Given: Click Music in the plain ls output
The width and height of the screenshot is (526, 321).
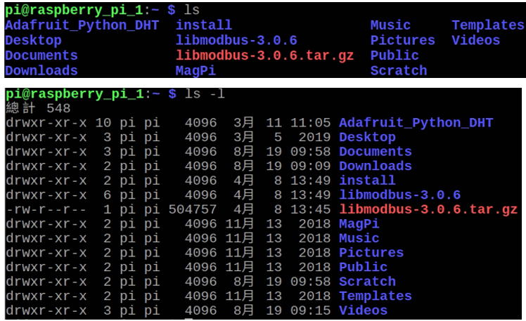Looking at the screenshot, I should (x=390, y=25).
